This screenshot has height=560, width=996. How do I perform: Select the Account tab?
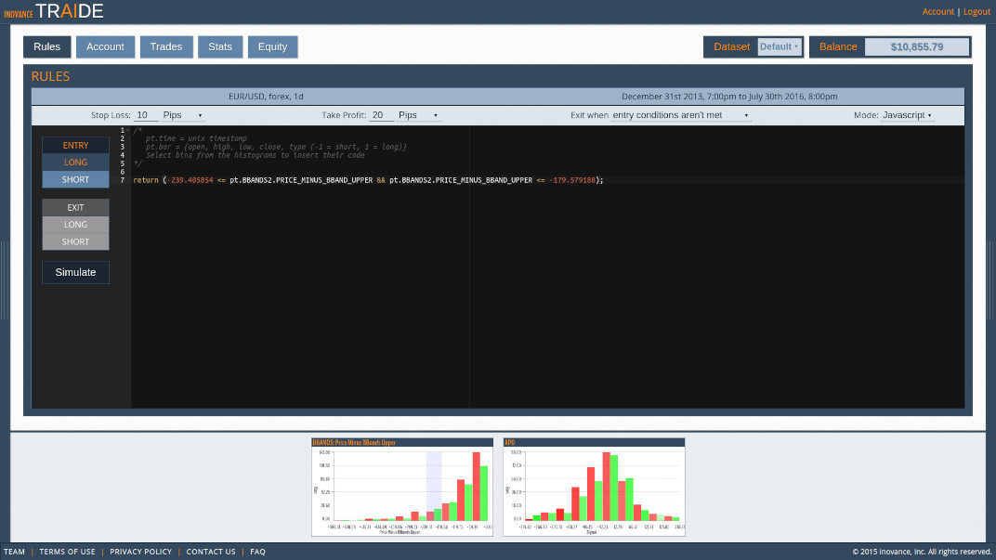point(105,46)
